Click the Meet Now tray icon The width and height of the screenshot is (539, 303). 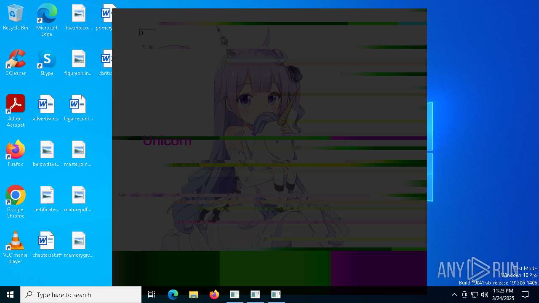(464, 295)
